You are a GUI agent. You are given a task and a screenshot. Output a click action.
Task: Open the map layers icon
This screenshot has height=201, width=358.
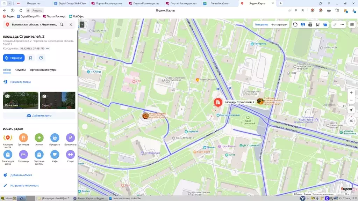pos(325,24)
